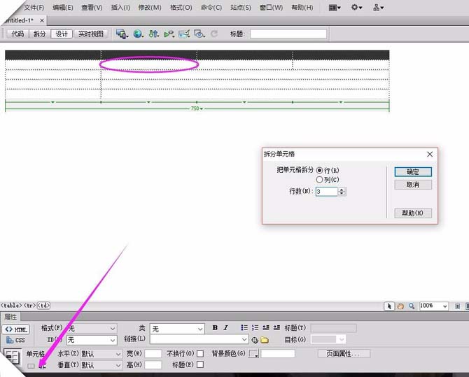Toggle bold in properties panel

215,327
